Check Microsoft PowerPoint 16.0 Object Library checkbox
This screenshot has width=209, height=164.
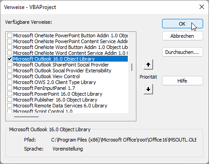(10, 94)
